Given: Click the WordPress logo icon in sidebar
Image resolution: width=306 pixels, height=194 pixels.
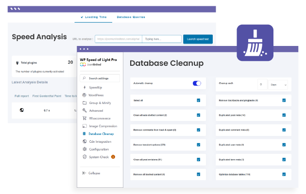Looking at the screenshot, I should (85, 95).
